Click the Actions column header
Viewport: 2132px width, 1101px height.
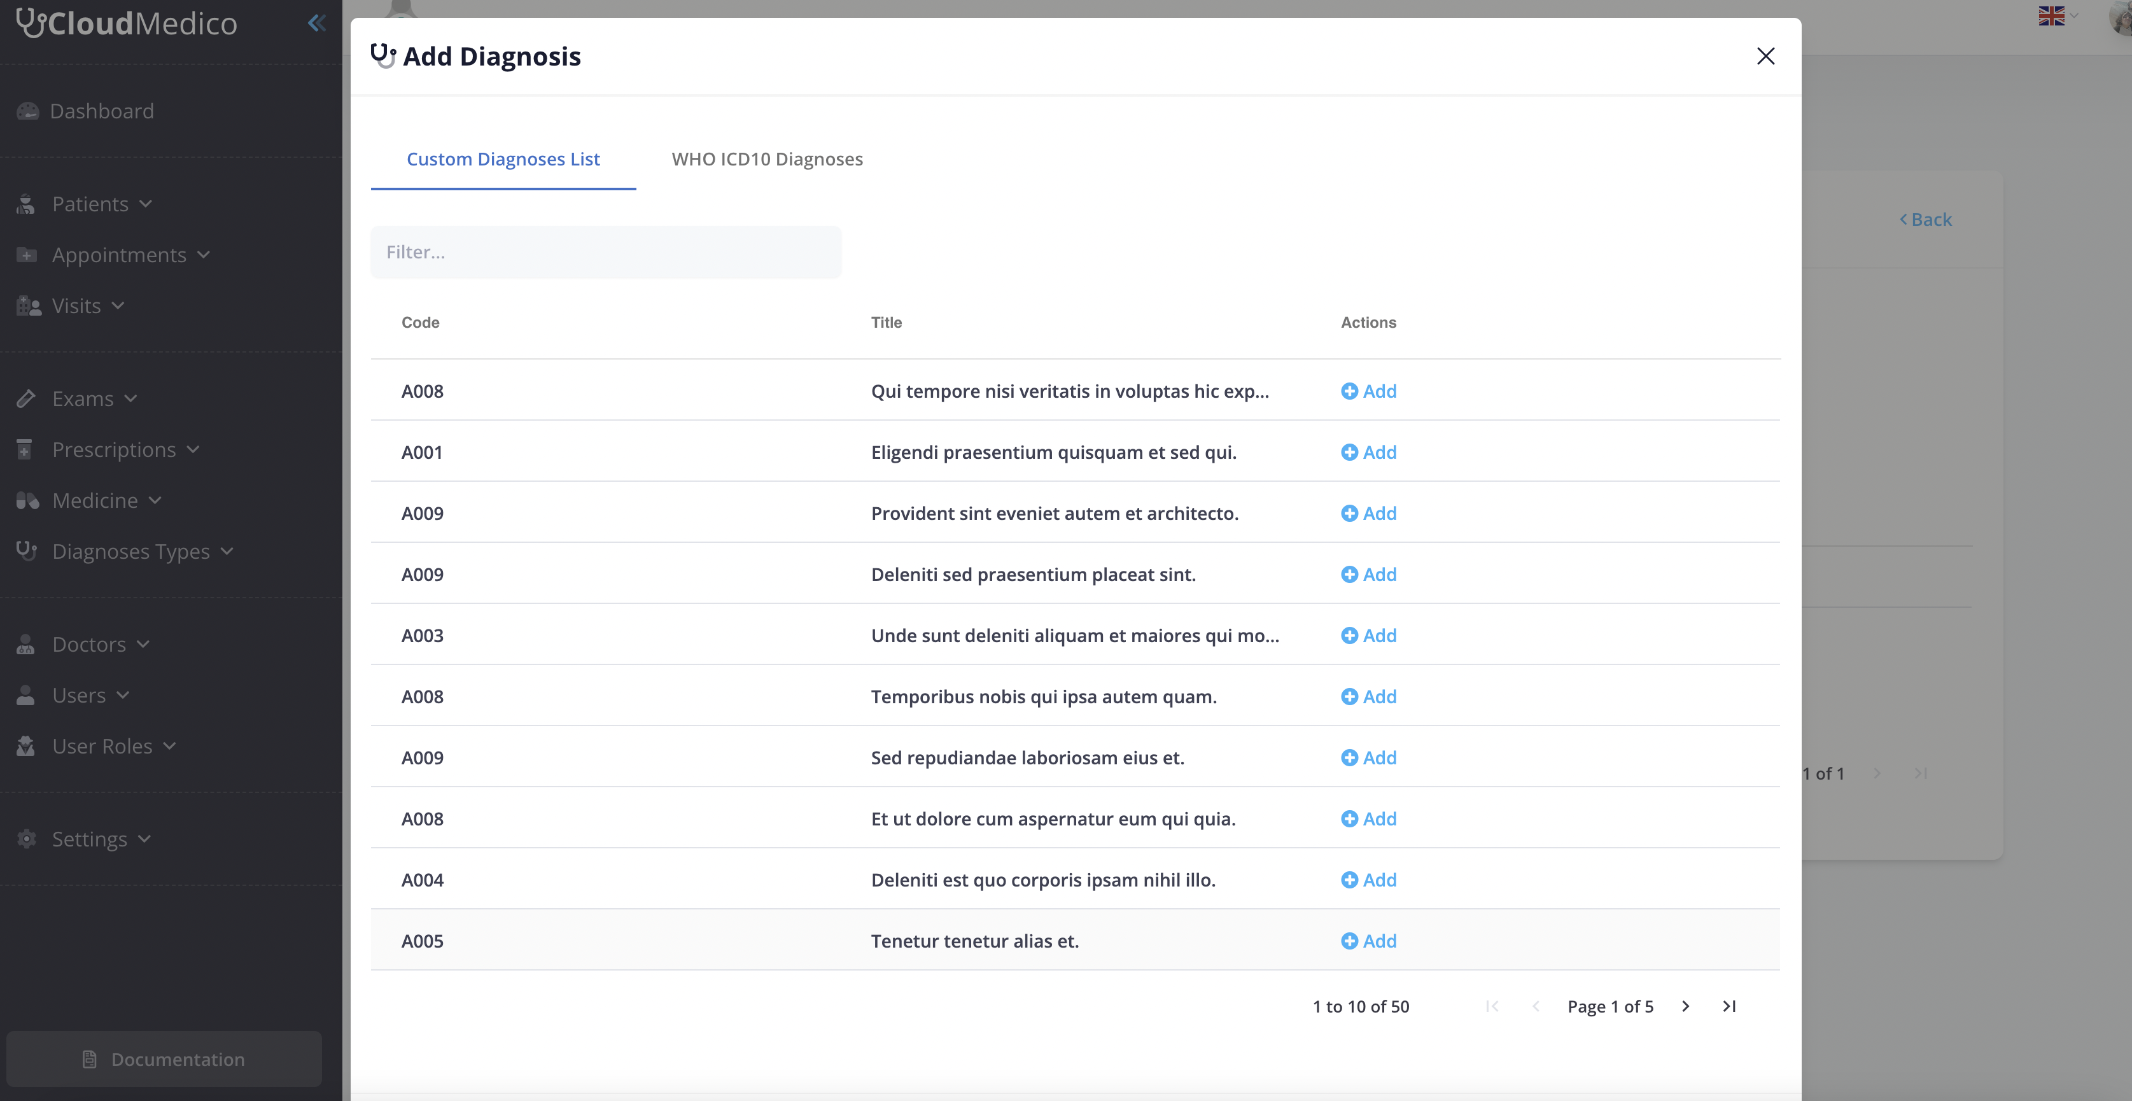1368,322
